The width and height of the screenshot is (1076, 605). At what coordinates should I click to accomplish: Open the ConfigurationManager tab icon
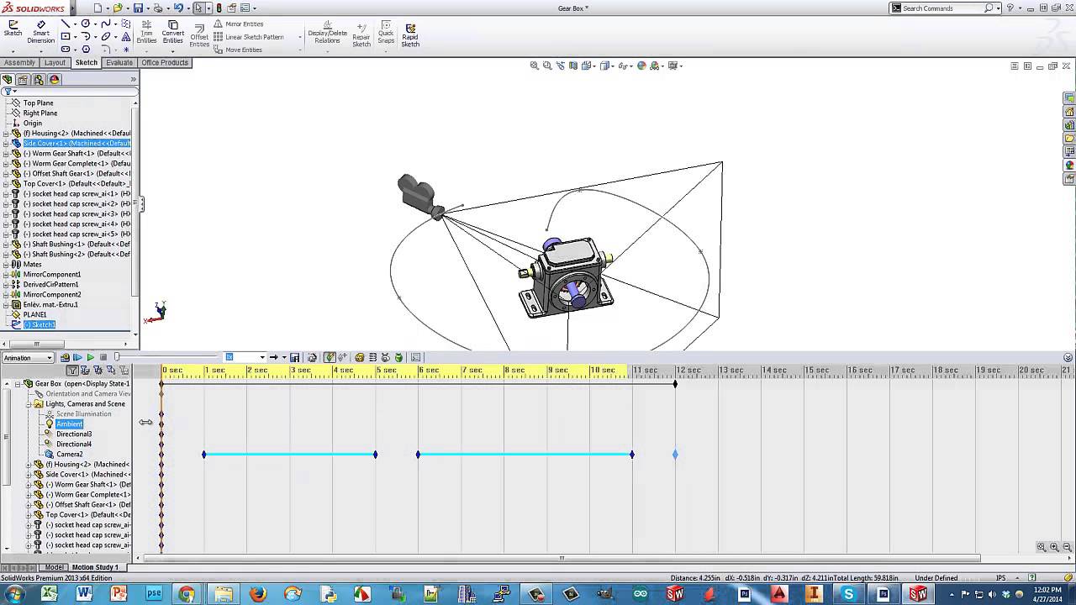(x=39, y=80)
